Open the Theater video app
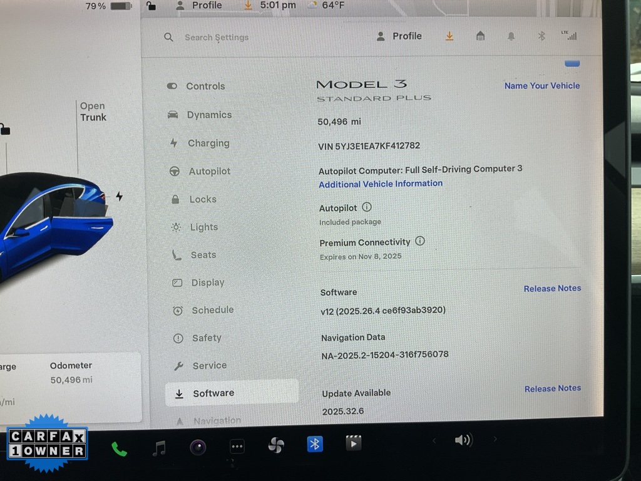Screen dimensions: 641x481 click(354, 443)
